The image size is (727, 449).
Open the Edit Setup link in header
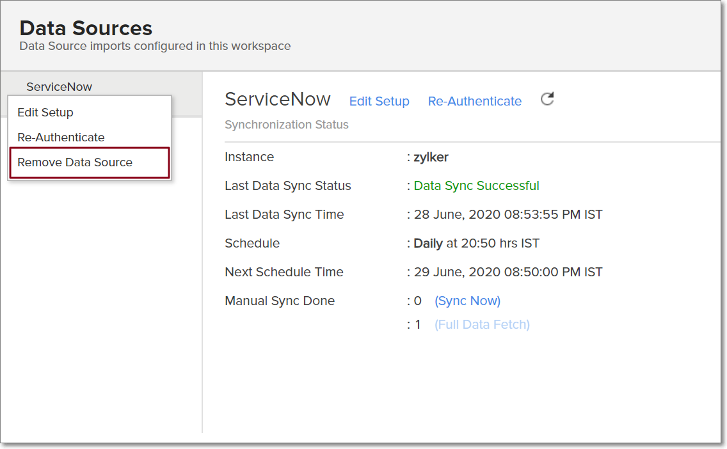tap(379, 101)
